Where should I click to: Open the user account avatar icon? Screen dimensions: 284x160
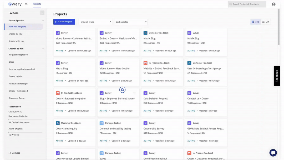(273, 4)
